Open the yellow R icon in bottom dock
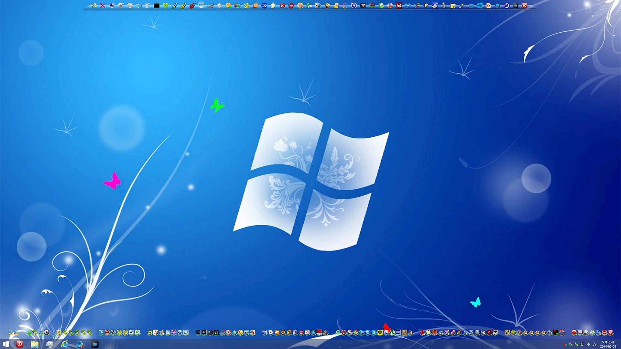Viewport: 621px width, 349px height. 59,333
